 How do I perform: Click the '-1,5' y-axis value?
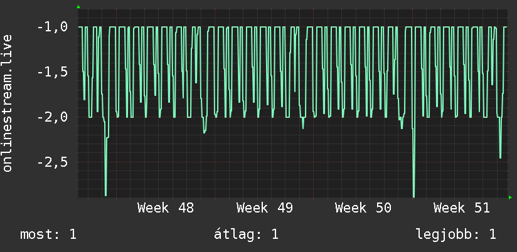pos(53,72)
